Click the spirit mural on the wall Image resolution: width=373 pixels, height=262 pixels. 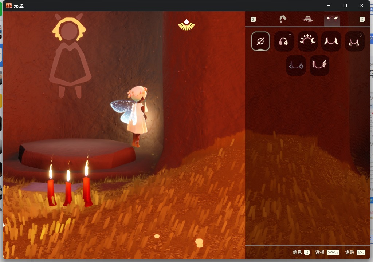point(70,55)
